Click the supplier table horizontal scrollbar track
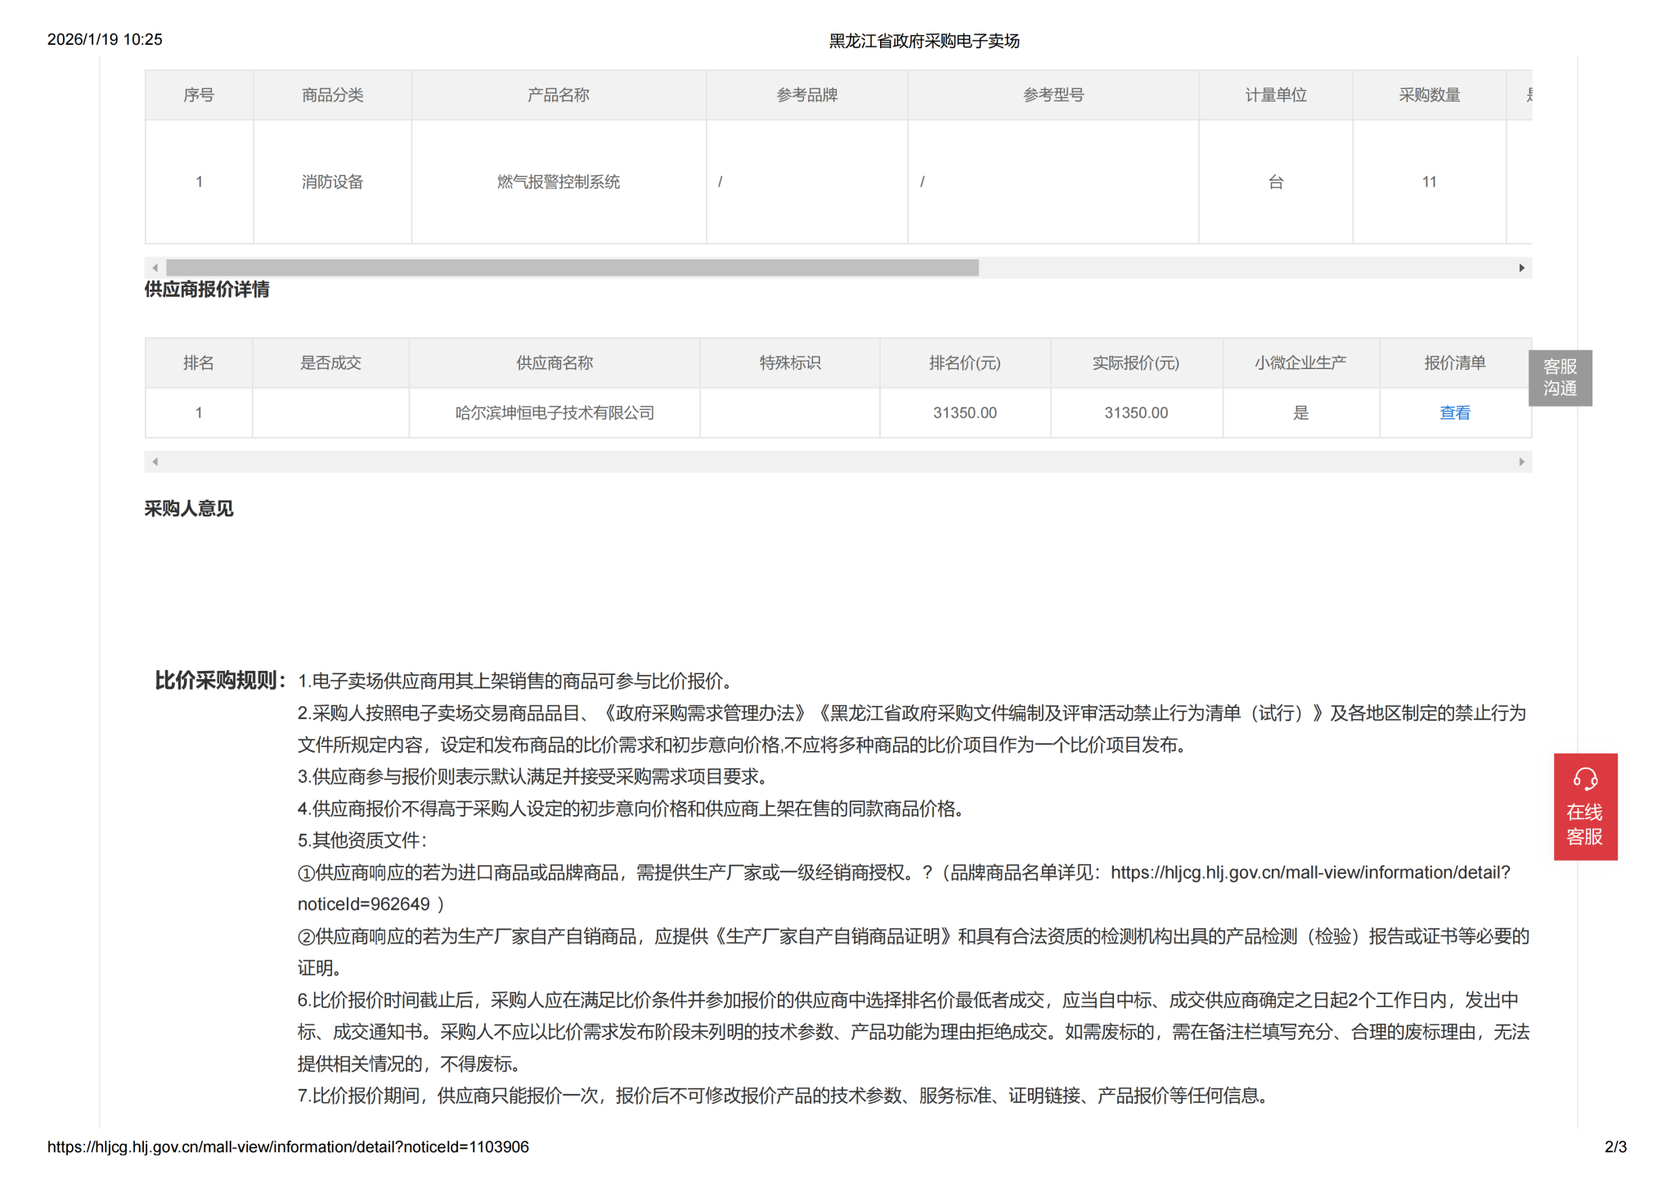 click(x=837, y=462)
